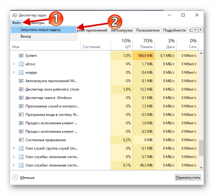Click icon beside Автозагрузка приложений Wi...

pos(21,81)
